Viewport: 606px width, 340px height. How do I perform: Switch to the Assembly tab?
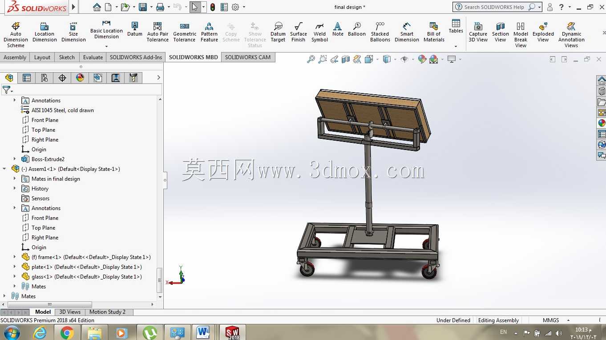click(15, 57)
